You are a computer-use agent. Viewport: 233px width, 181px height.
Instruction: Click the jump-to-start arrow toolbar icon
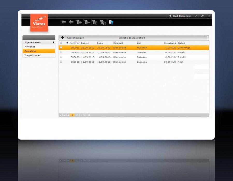point(63,22)
